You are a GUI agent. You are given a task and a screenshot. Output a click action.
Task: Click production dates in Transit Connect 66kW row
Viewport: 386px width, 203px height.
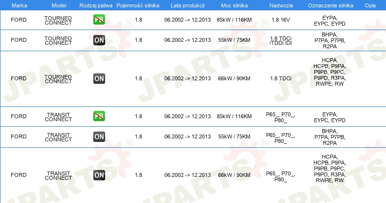pos(188,175)
